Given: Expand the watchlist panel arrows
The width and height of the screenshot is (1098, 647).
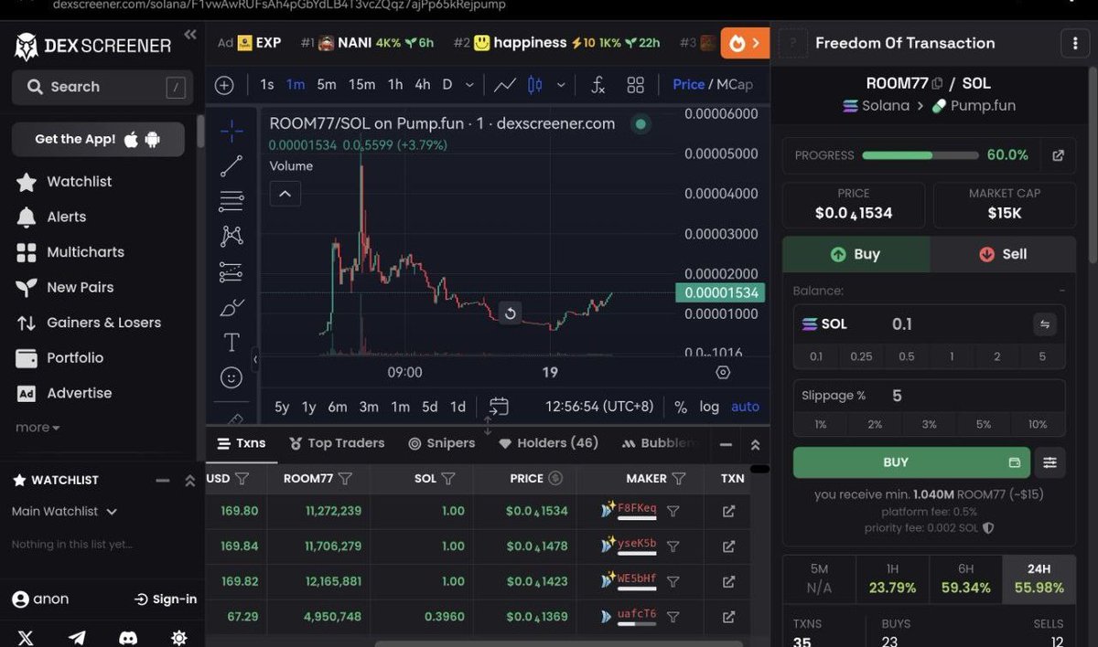Looking at the screenshot, I should click(x=190, y=481).
